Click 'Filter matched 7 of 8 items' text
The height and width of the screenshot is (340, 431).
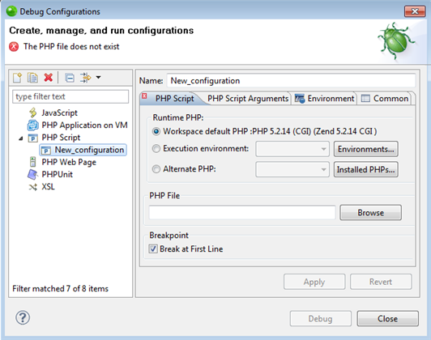60,289
